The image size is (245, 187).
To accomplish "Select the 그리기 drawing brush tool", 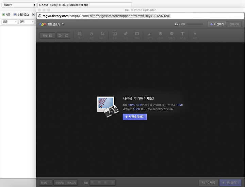I will pos(149,35).
